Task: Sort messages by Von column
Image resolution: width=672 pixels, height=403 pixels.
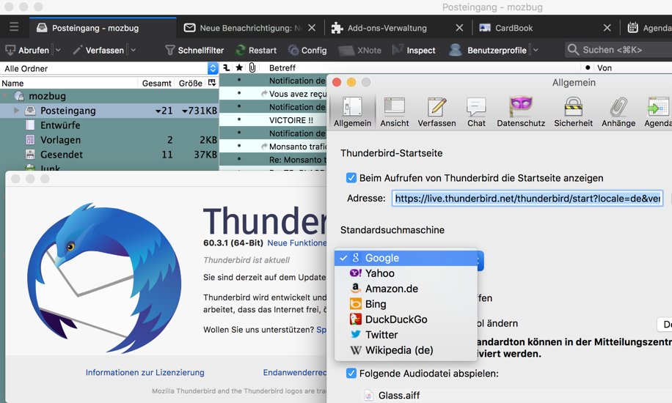Action: (605, 67)
